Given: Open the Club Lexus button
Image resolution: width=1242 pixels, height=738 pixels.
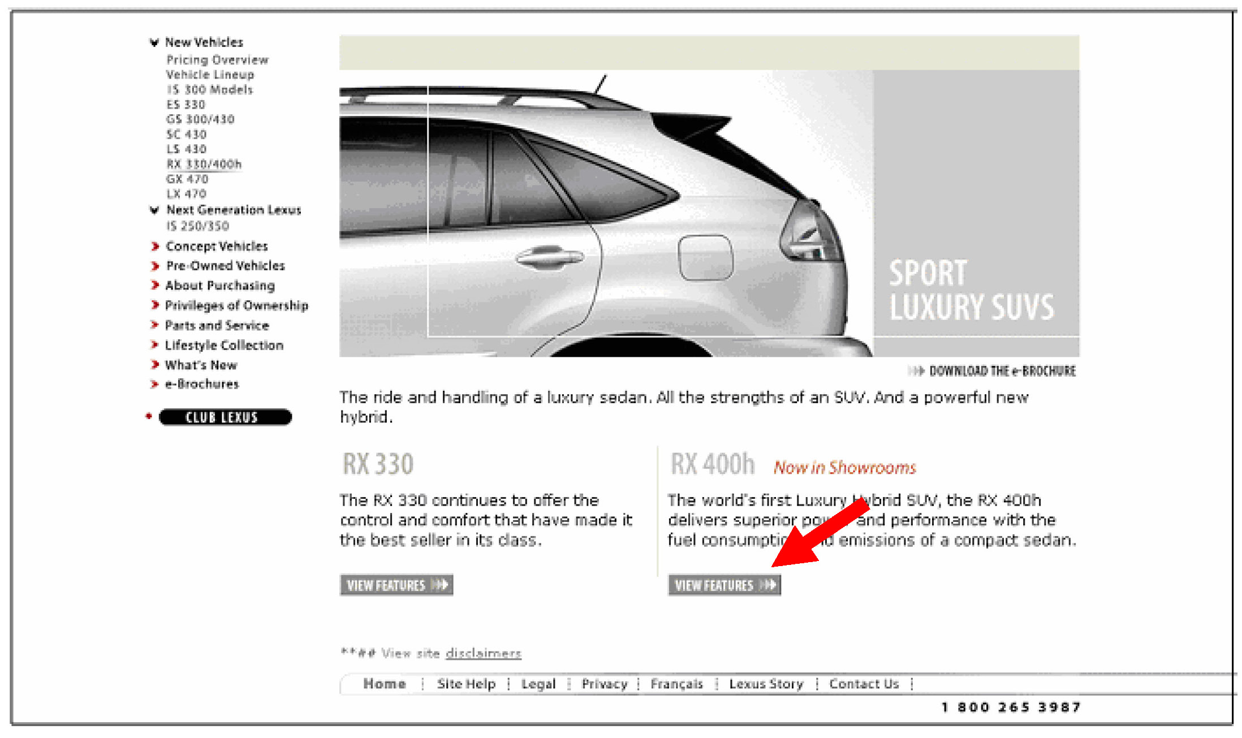Looking at the screenshot, I should 226,417.
